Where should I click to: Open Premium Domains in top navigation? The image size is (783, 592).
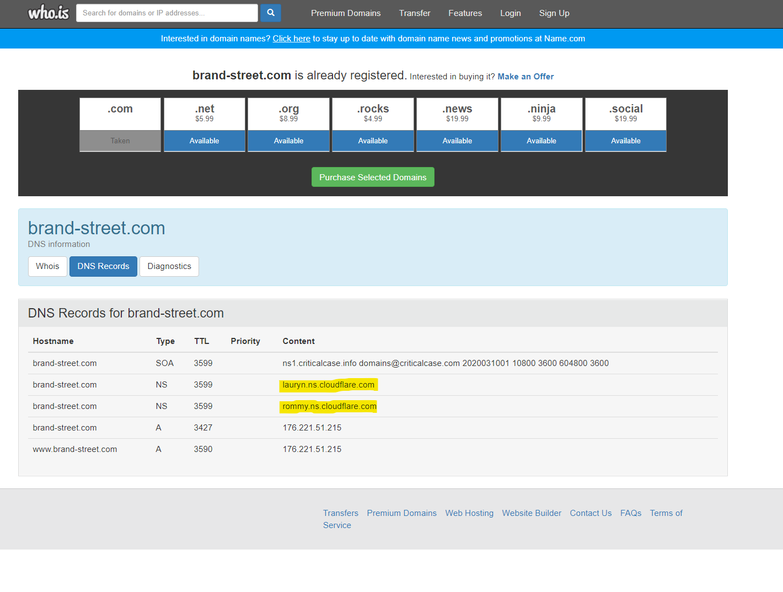point(346,13)
